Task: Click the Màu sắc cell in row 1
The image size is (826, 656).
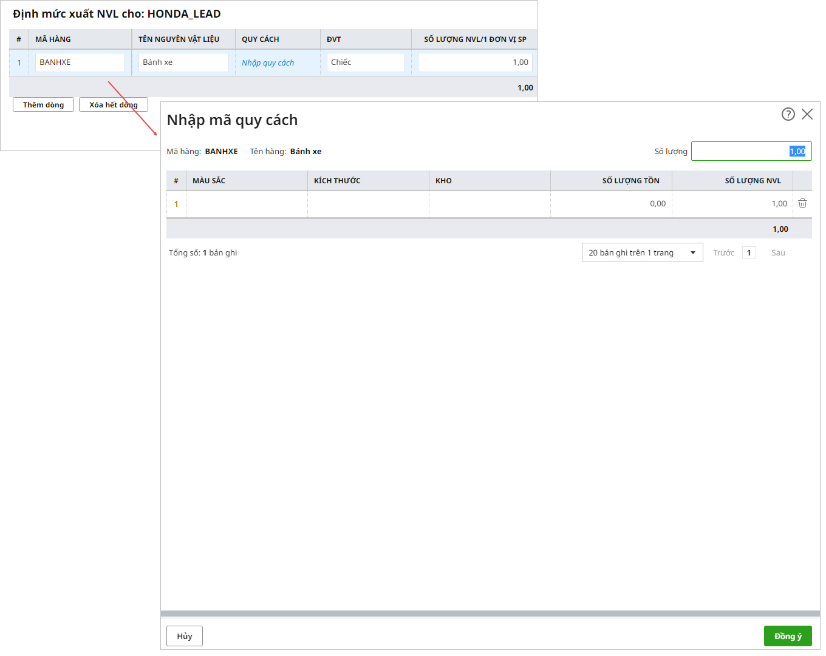Action: coord(247,204)
